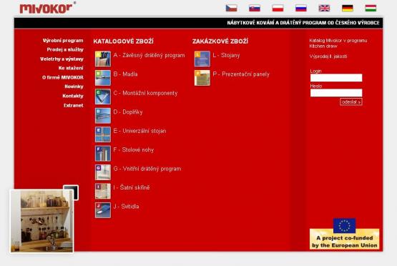The width and height of the screenshot is (397, 266).
Task: Open Výrobní program menu item
Action: pyautogui.click(x=63, y=41)
